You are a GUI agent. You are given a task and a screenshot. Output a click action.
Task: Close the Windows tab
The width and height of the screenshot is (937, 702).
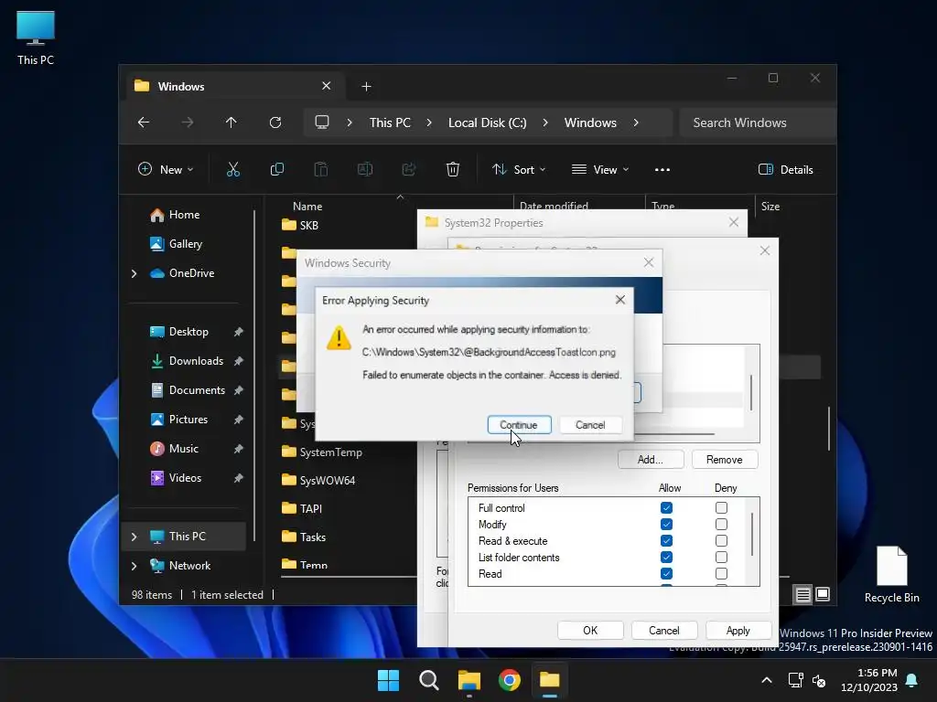tap(327, 86)
